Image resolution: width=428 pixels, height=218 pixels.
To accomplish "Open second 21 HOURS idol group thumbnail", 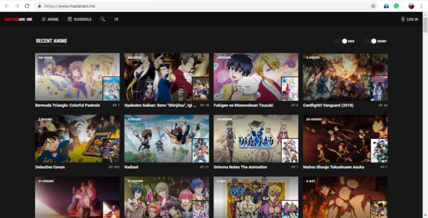I will point(166,197).
